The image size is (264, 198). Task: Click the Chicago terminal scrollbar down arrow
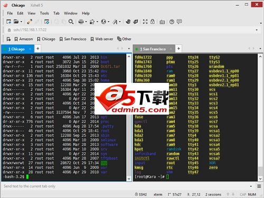tap(129, 178)
